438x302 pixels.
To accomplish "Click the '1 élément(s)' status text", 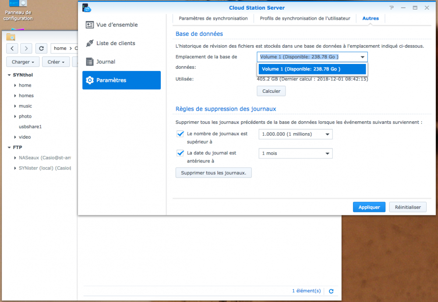I will pyautogui.click(x=307, y=291).
